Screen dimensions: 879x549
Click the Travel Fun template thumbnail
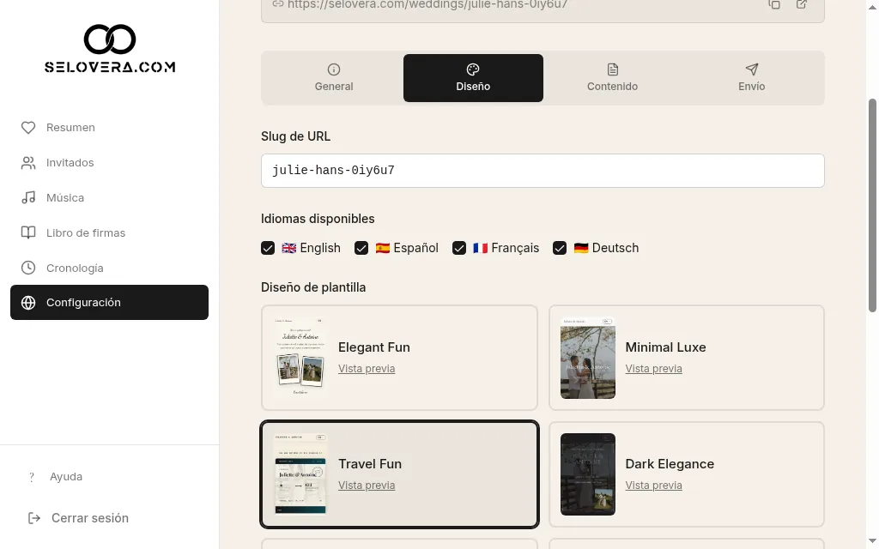300,474
